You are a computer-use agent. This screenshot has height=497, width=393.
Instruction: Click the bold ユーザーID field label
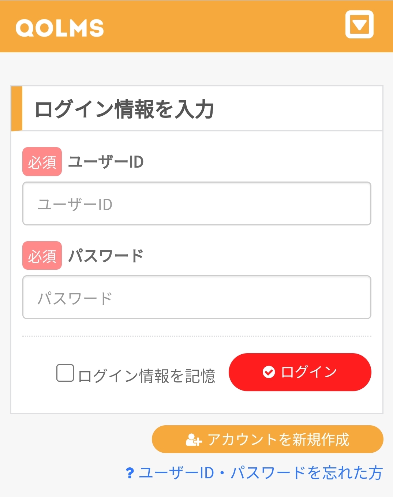pos(106,162)
